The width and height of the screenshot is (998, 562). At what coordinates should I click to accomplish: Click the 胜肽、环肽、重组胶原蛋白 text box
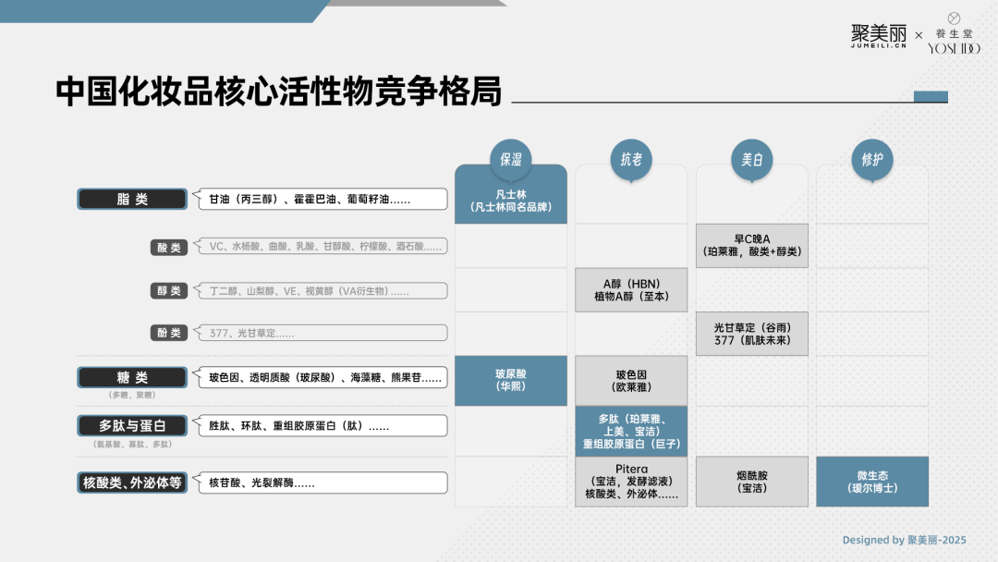(x=323, y=426)
